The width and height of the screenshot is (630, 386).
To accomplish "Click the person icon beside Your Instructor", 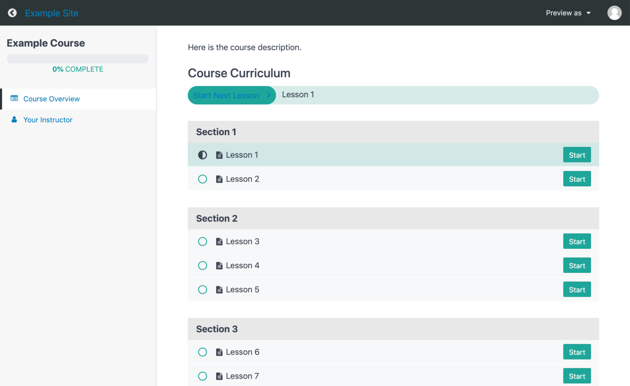I will pos(14,119).
